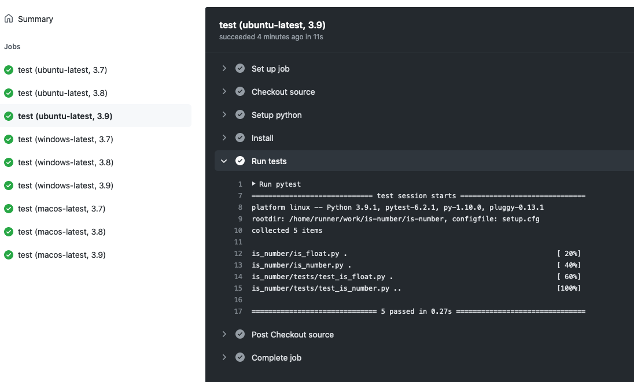The image size is (634, 382).
Task: Click the success checkmark for test (ubuntu-latest, 3.7)
Action: 8,70
